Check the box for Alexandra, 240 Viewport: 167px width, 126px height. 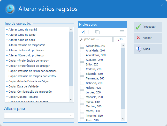click(82, 46)
